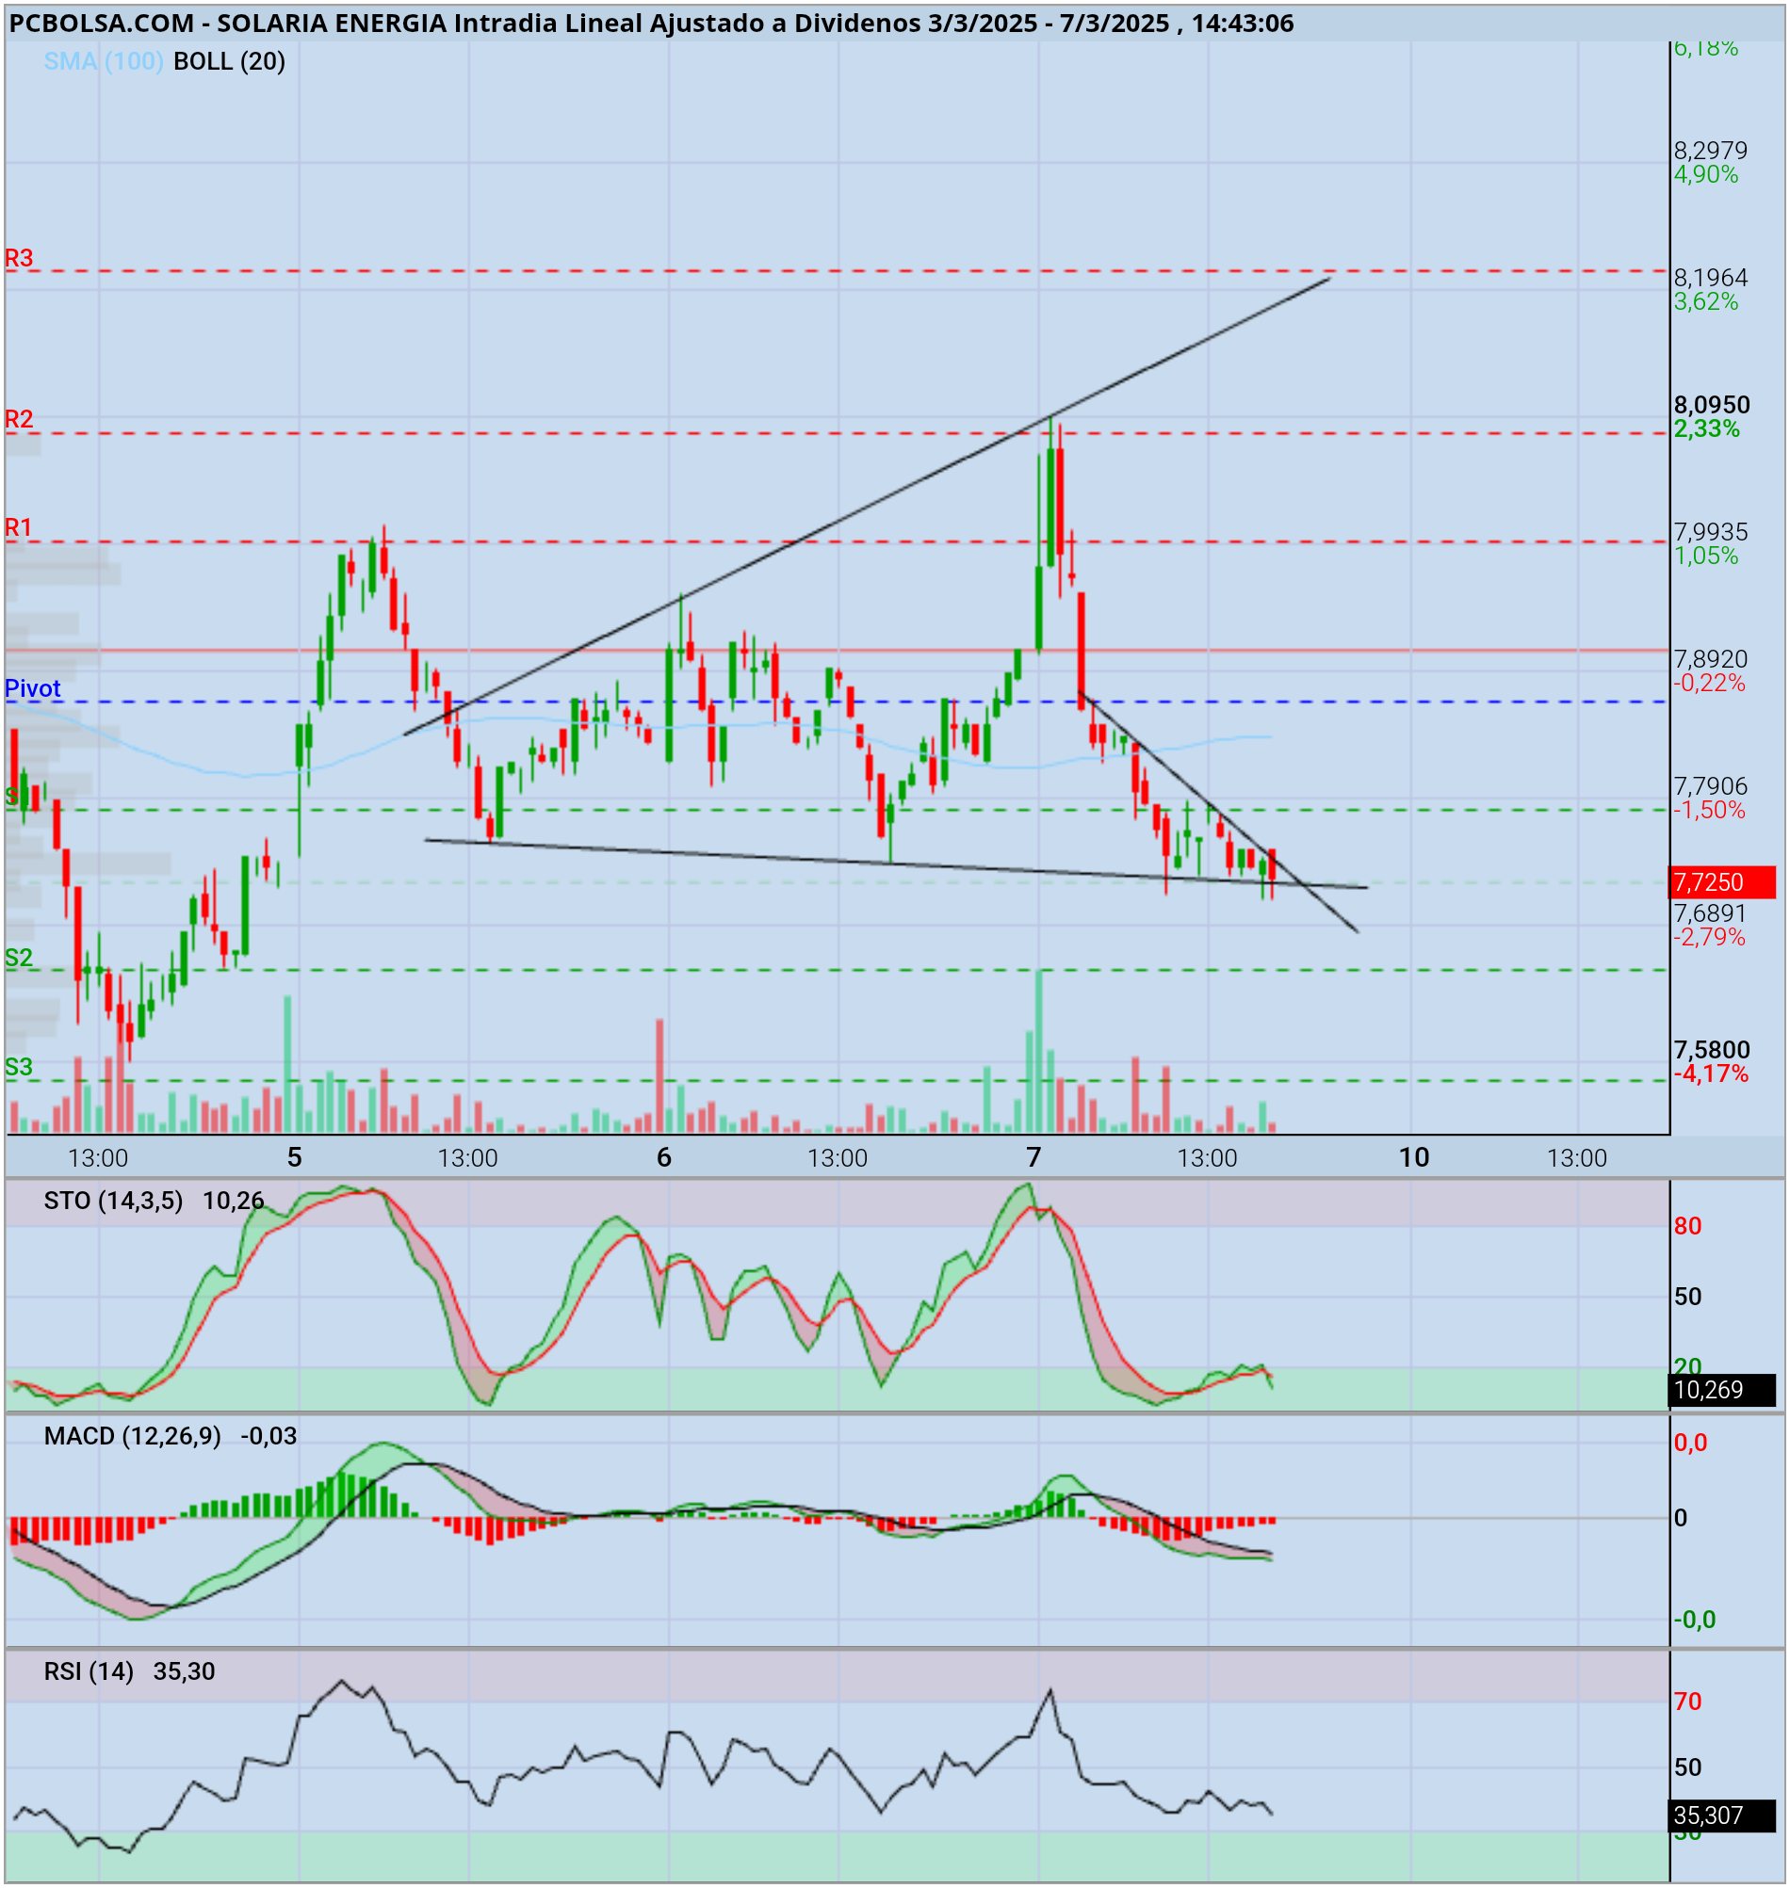Click the 7,9935 price axis value

[x=1711, y=531]
